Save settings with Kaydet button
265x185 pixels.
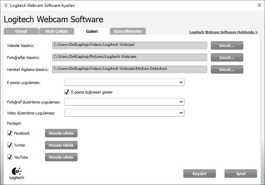(x=199, y=174)
